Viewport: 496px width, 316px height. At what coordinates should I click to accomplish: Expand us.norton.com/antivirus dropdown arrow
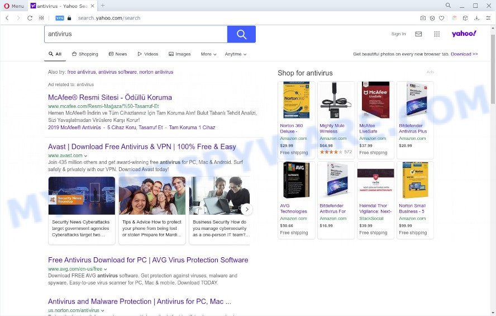102,310
